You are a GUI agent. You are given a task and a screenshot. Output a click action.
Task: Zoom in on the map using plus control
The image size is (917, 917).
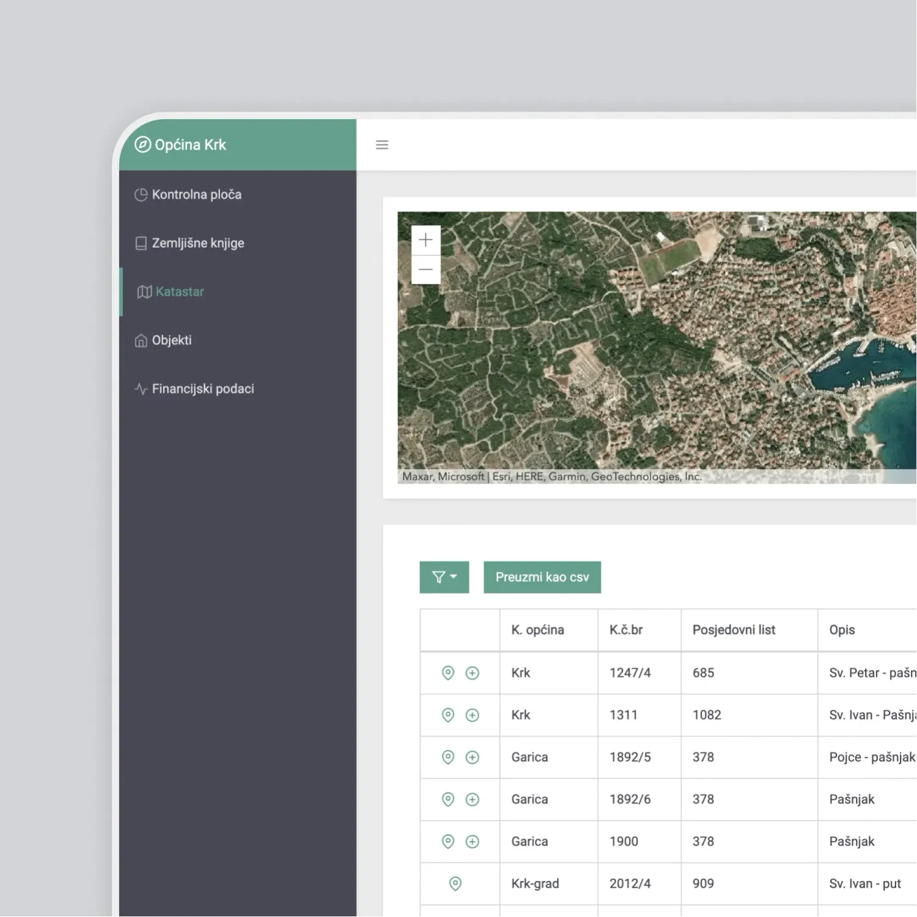(425, 240)
